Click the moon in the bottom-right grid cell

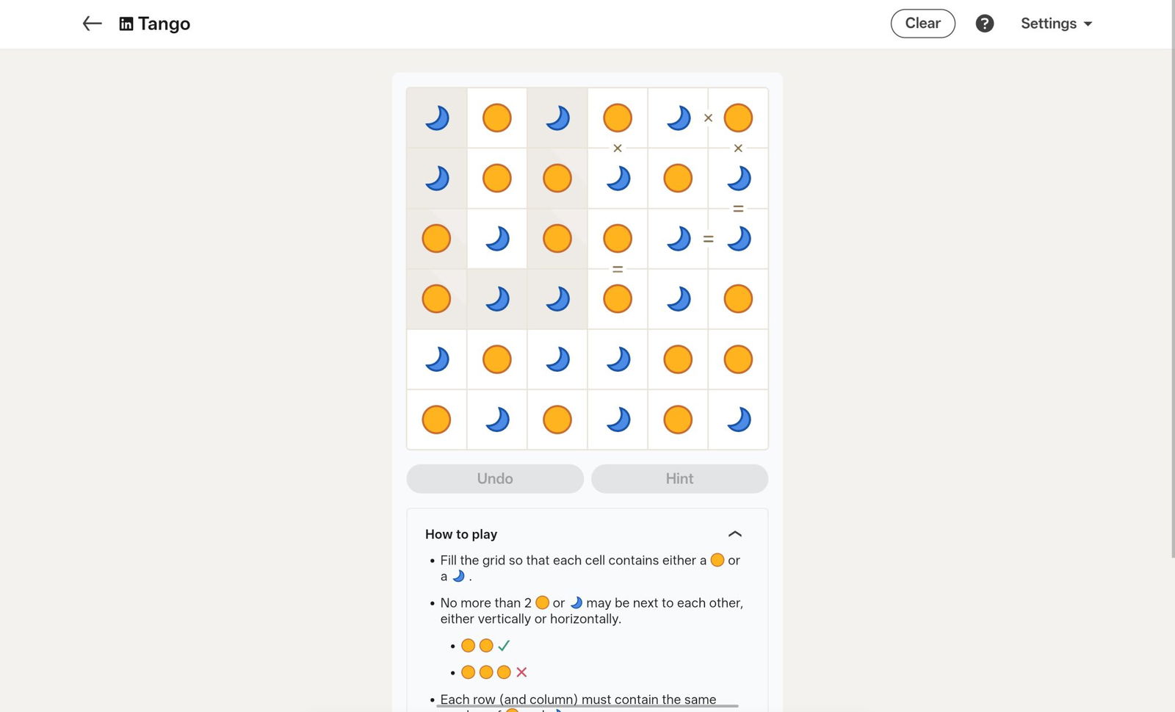tap(738, 420)
